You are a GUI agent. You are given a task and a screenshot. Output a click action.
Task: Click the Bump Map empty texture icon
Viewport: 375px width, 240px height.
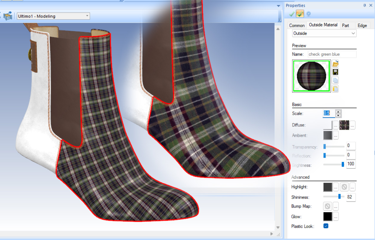tap(328, 206)
